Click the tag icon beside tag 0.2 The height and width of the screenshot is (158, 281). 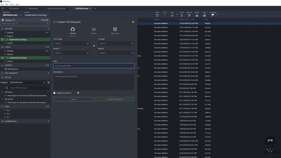(x=5, y=114)
